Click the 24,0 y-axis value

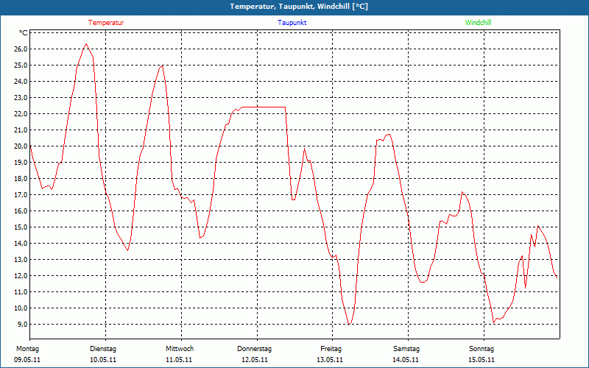point(21,82)
